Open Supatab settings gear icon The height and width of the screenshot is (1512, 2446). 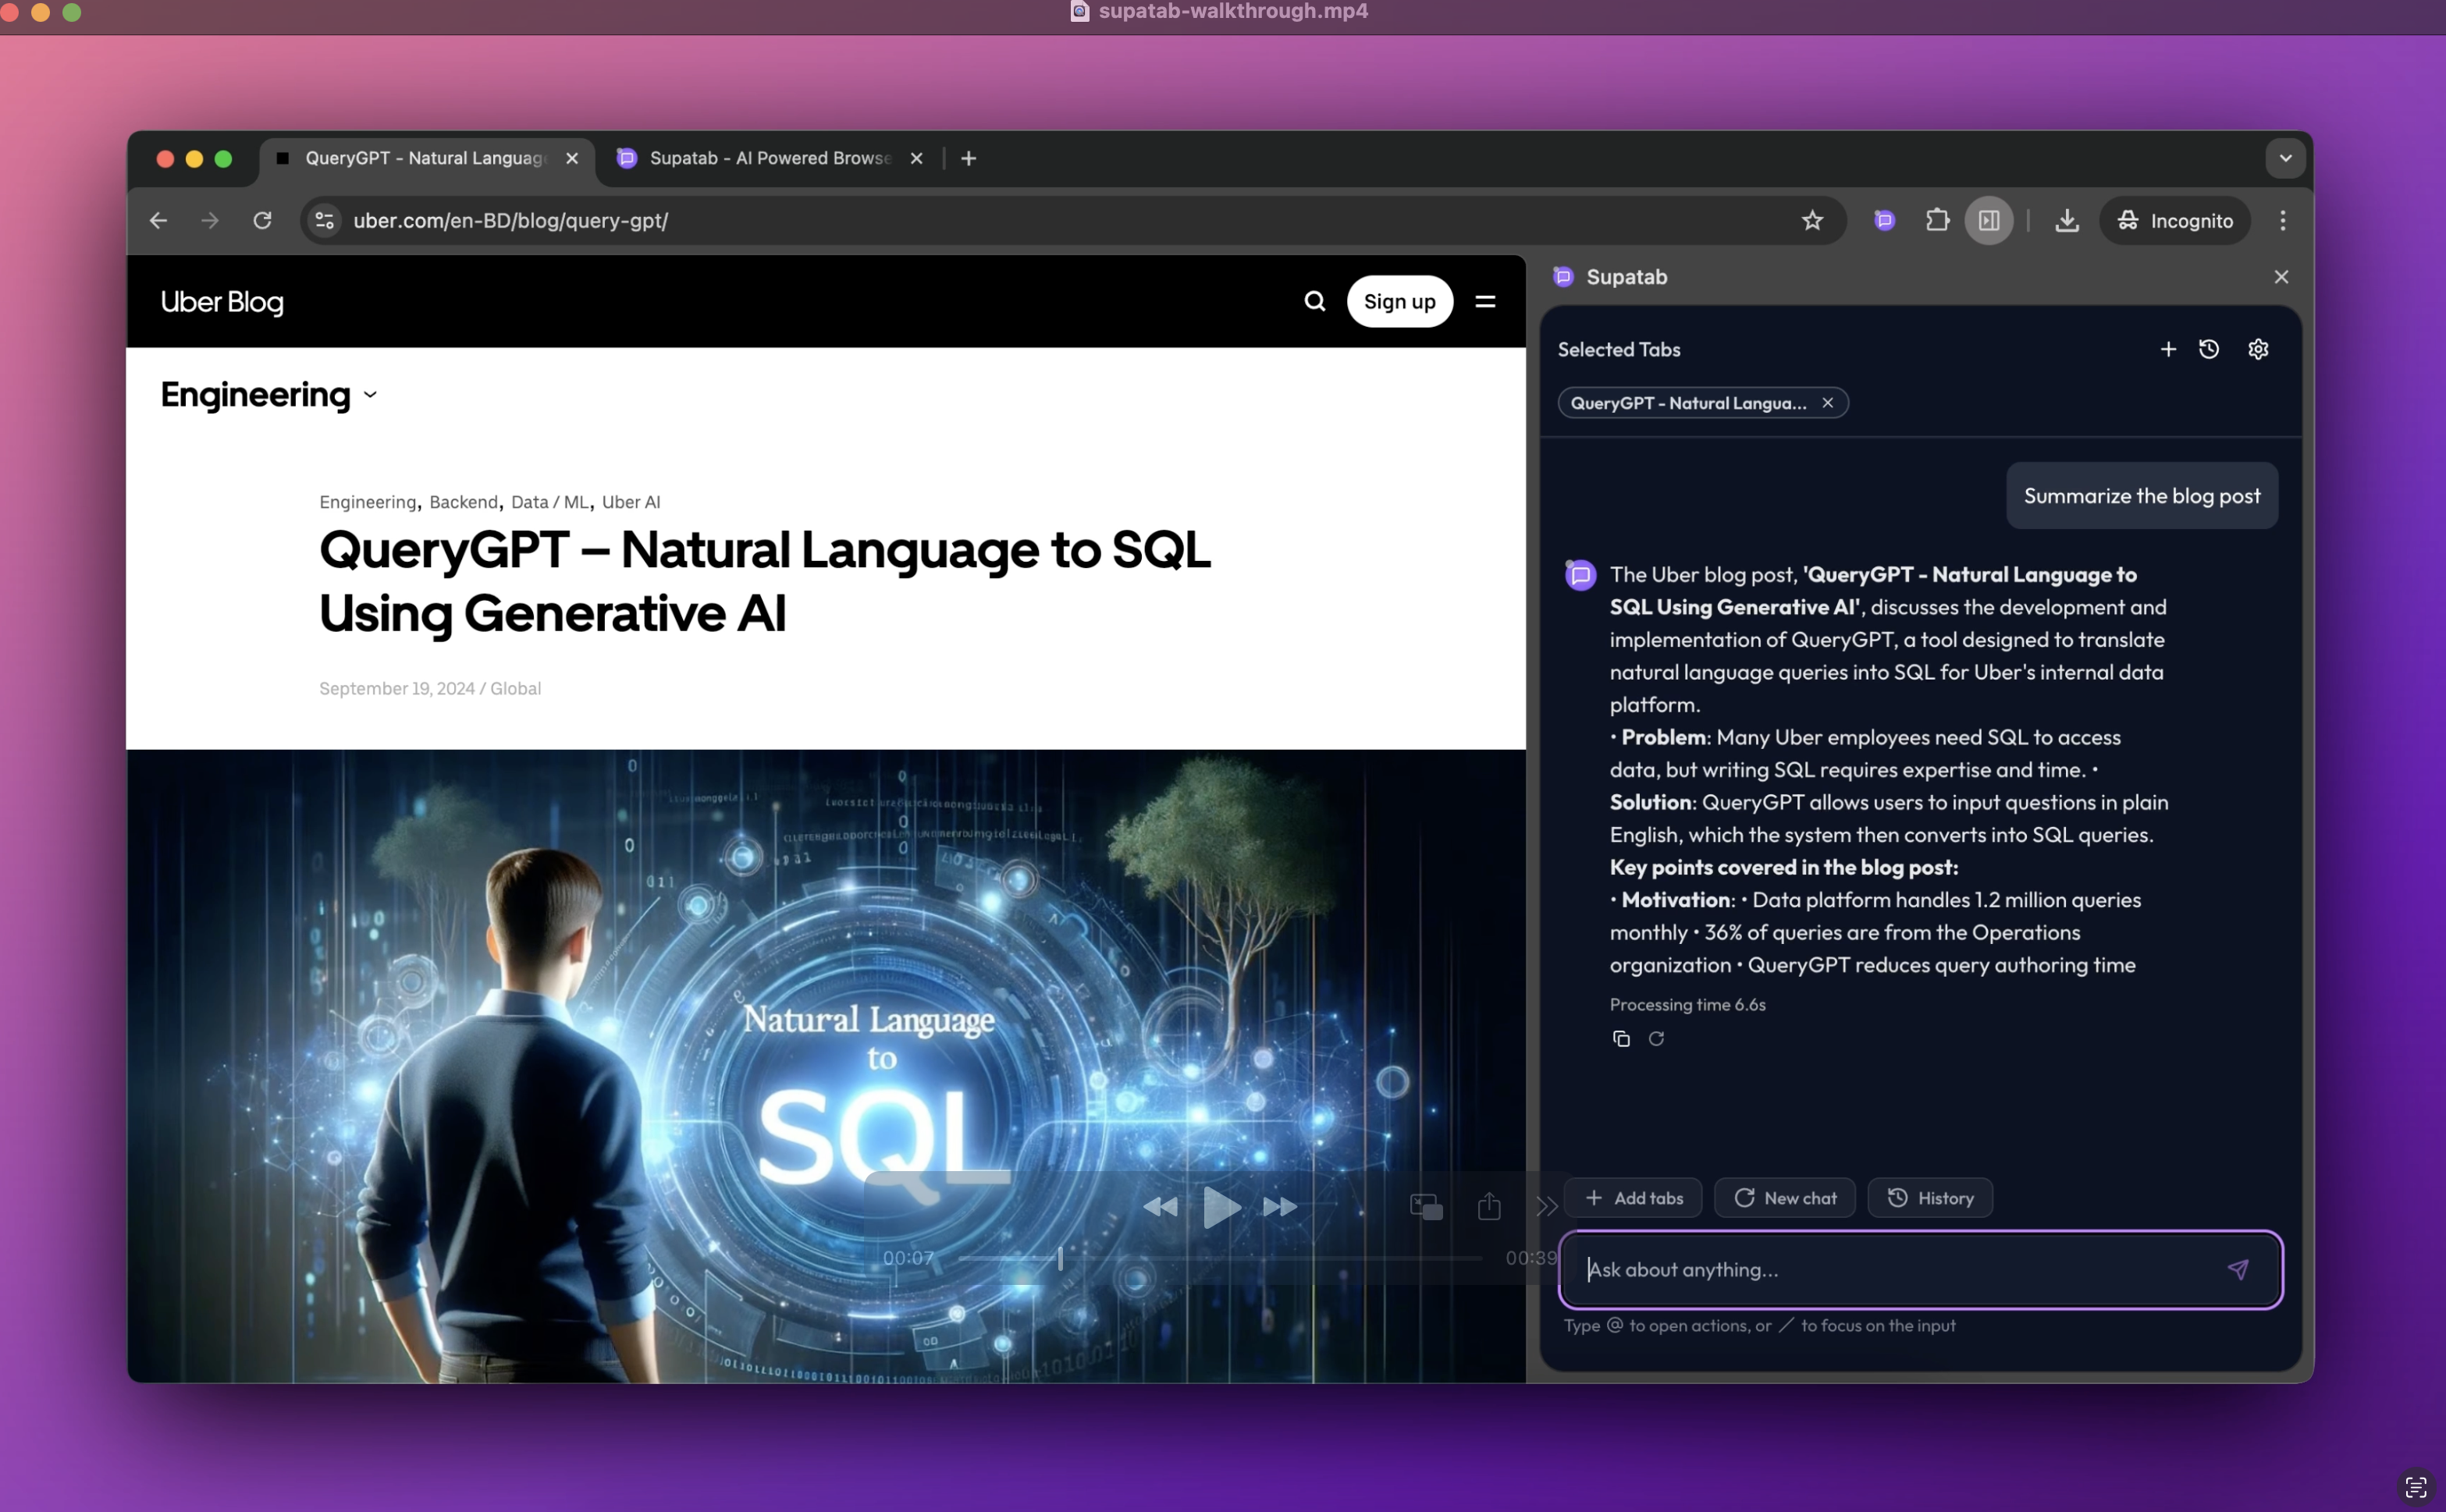(2258, 349)
